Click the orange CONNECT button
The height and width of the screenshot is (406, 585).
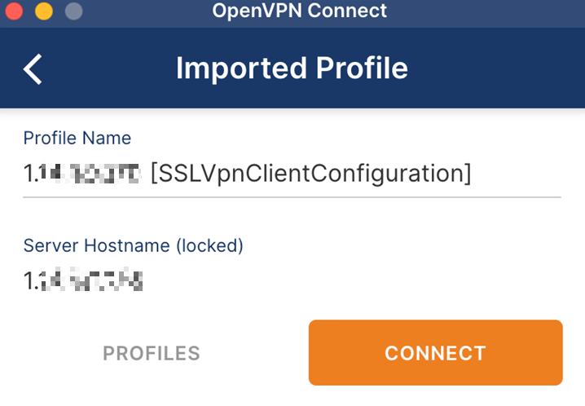pyautogui.click(x=435, y=352)
